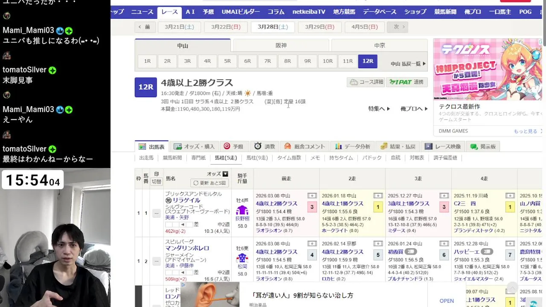546x307 pixels.
Task: Select date 3月21日(土)
Action: (x=179, y=27)
